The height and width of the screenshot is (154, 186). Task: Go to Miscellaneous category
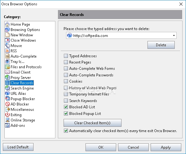(x=22, y=109)
